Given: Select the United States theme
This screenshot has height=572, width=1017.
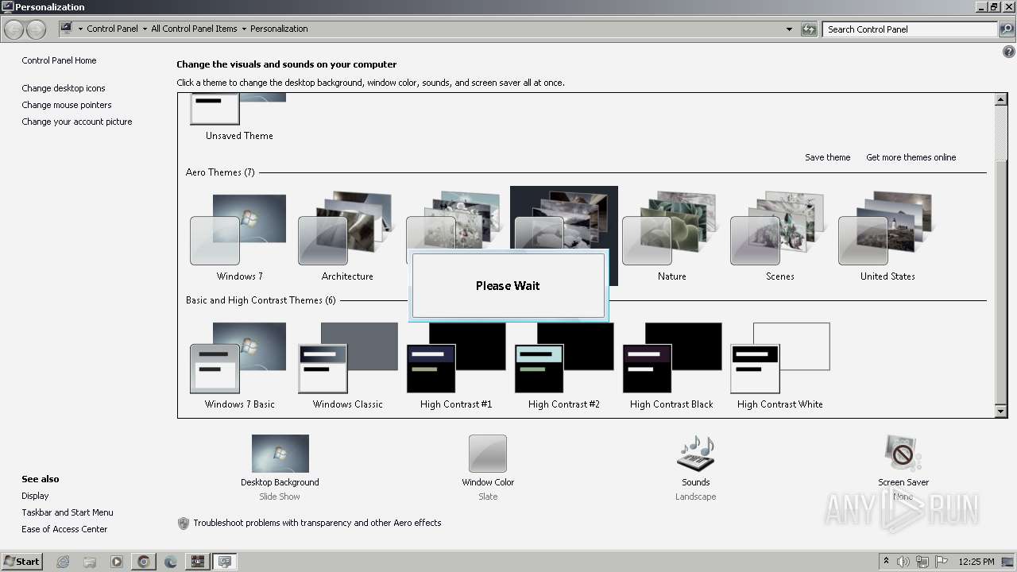Looking at the screenshot, I should 887,237.
